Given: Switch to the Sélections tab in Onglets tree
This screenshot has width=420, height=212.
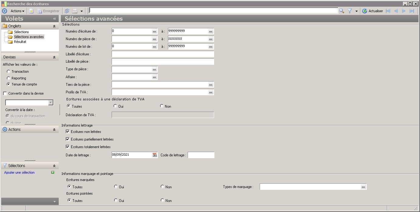Looking at the screenshot, I should tap(21, 32).
